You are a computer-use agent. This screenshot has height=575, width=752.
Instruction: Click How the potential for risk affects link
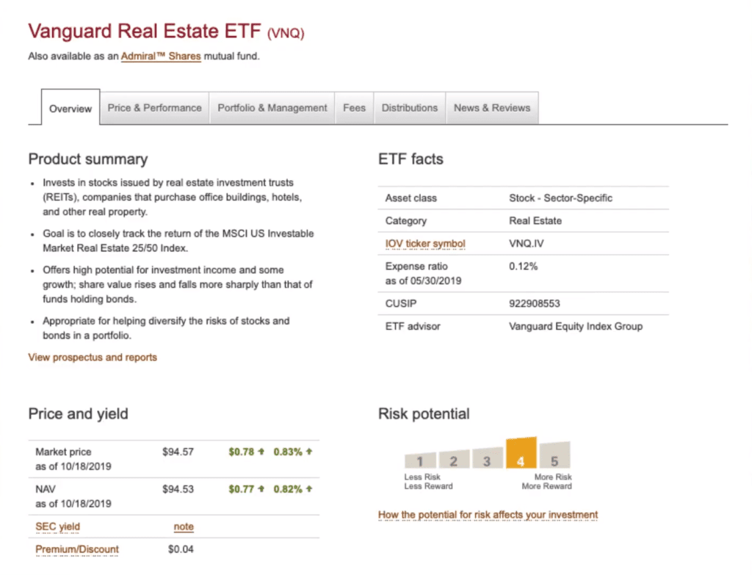tap(488, 515)
